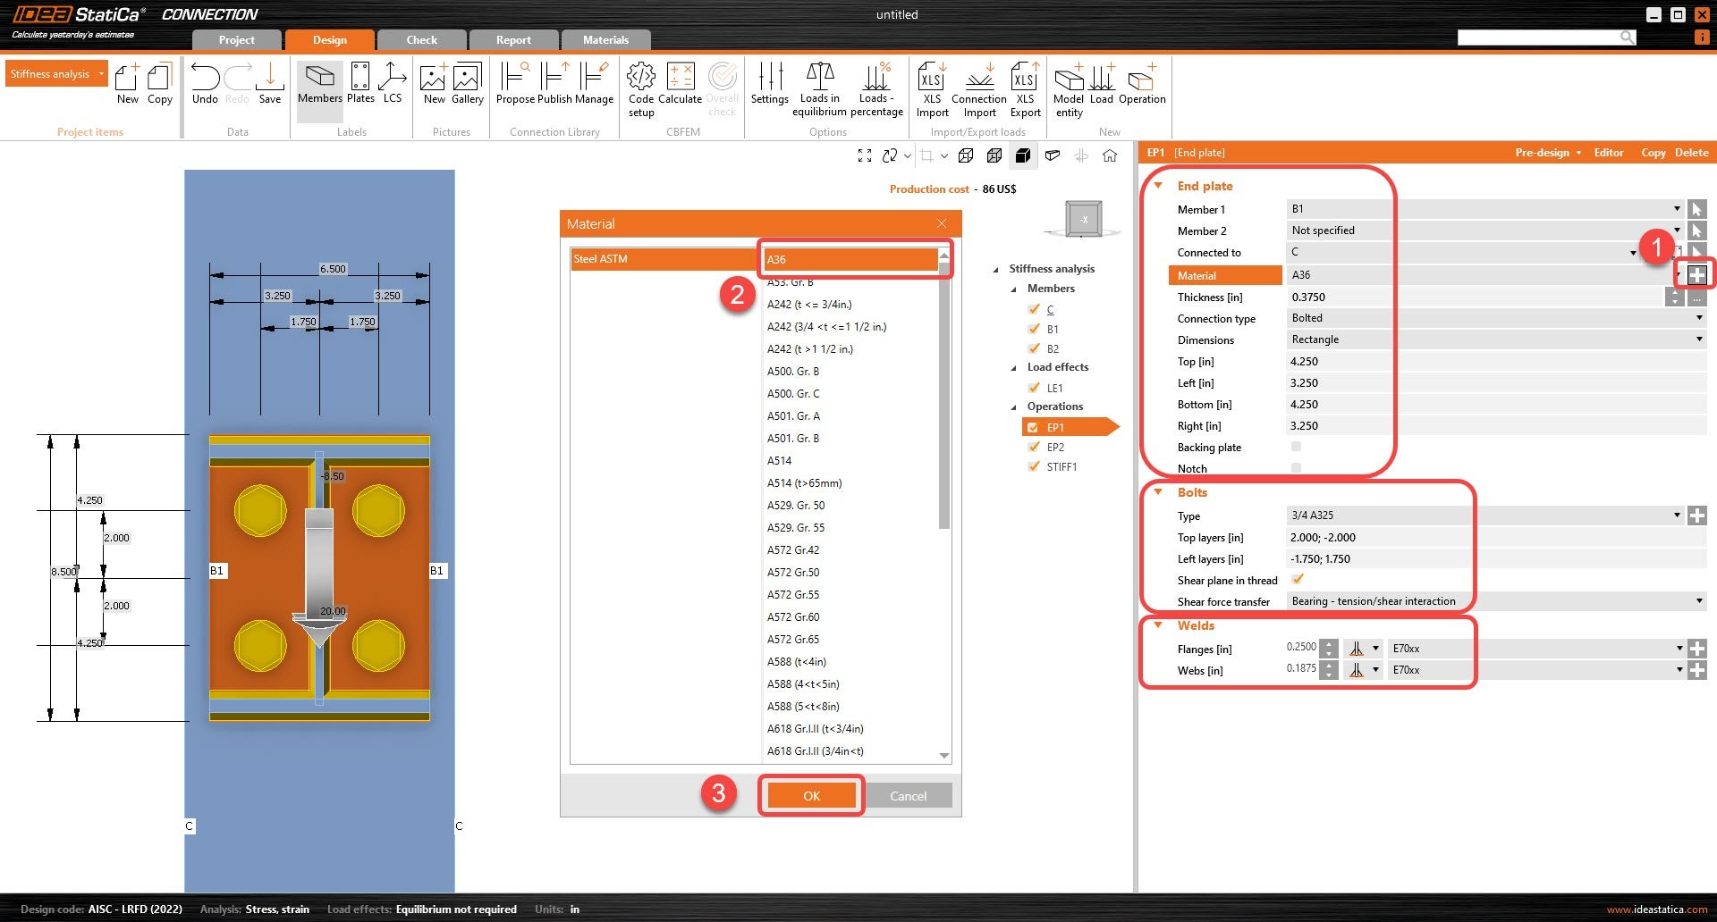Viewport: 1717px width, 922px height.
Task: Open the Connection type dropdown
Action: [x=1698, y=318]
